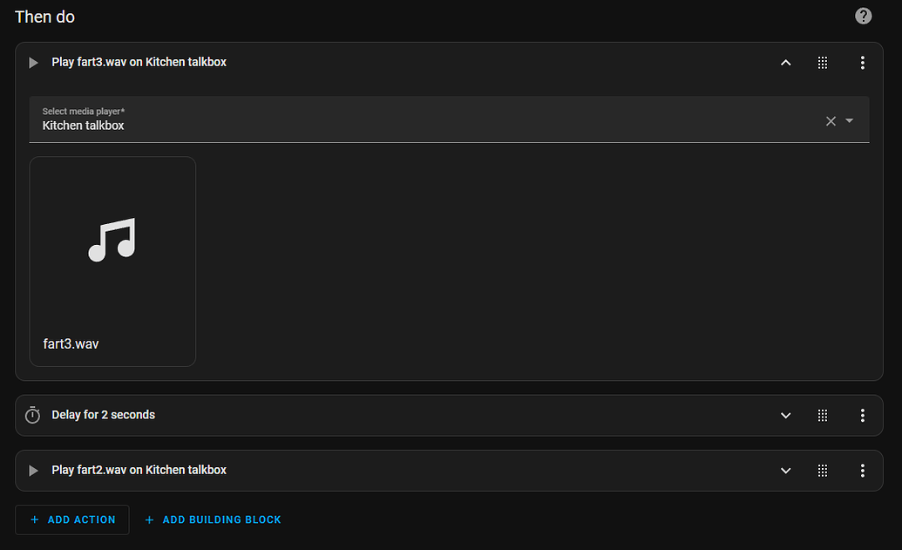Open the help icon beside Then do
This screenshot has height=550, width=902.
tap(863, 16)
